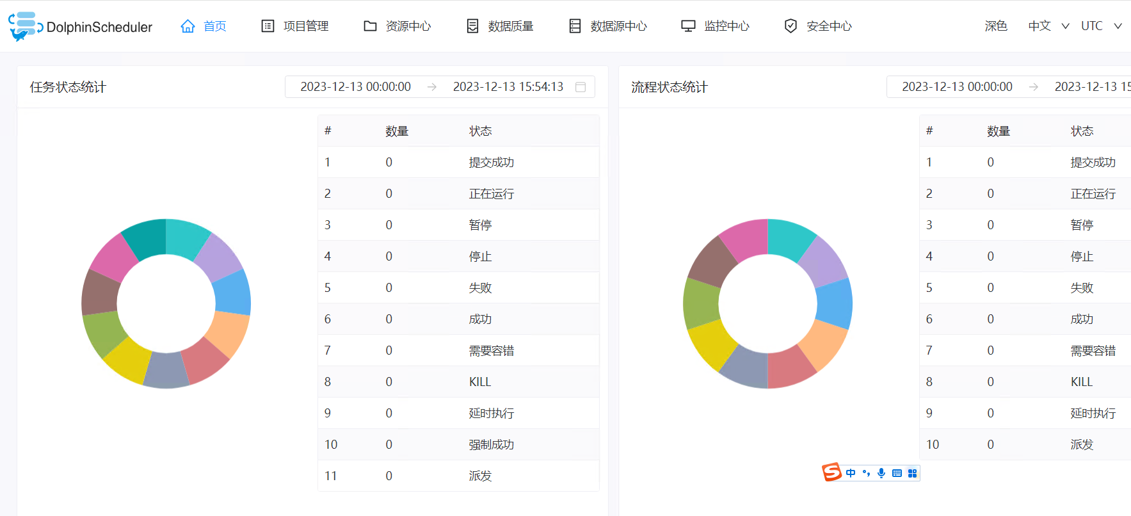Click the 资源中心 folder icon
The height and width of the screenshot is (516, 1131).
tap(370, 26)
